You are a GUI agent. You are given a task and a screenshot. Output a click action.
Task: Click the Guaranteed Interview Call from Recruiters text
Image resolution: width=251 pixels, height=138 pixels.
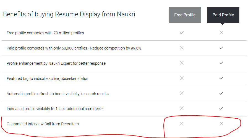[43, 124]
